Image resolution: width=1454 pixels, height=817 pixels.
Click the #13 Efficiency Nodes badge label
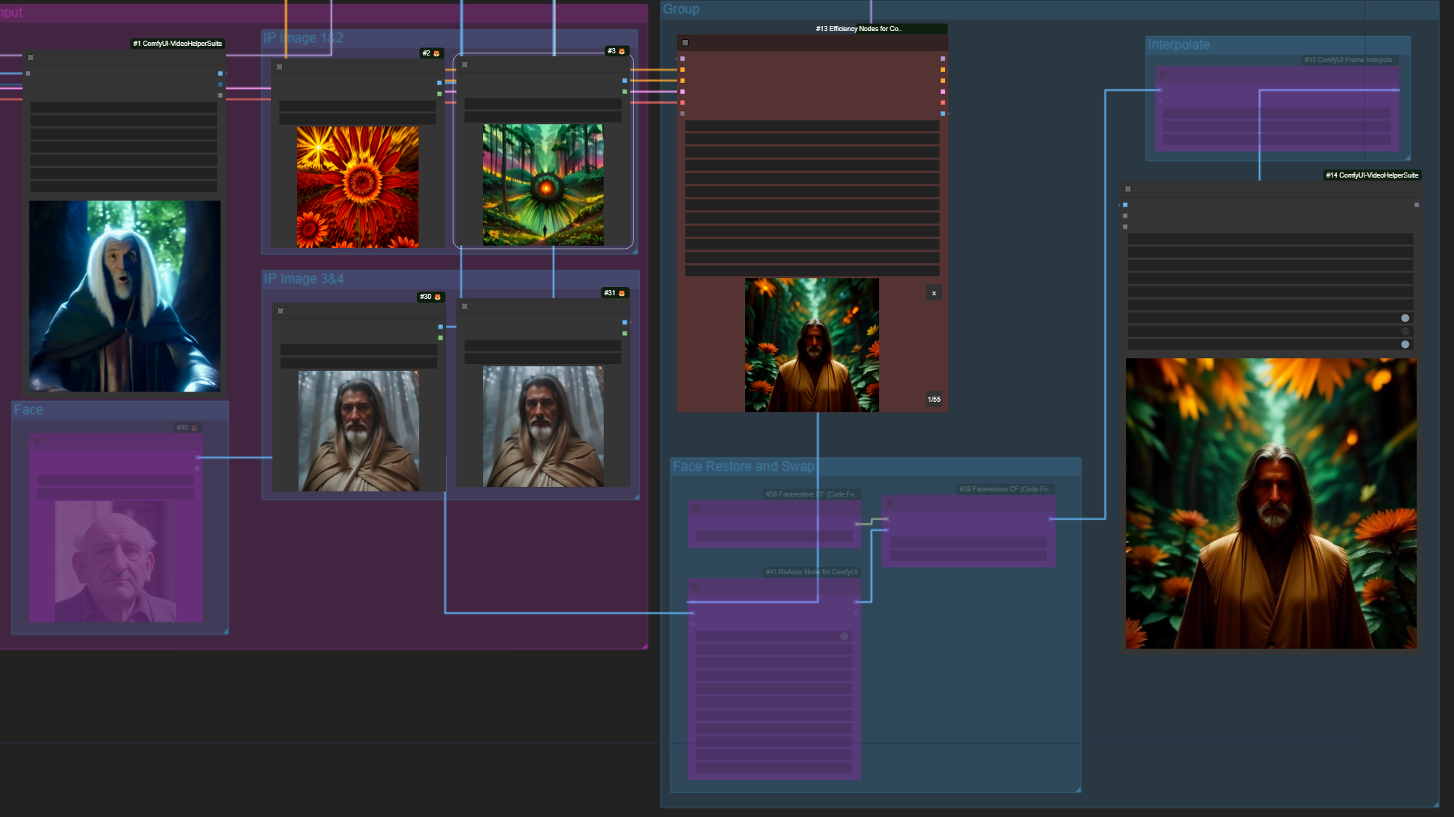(858, 29)
